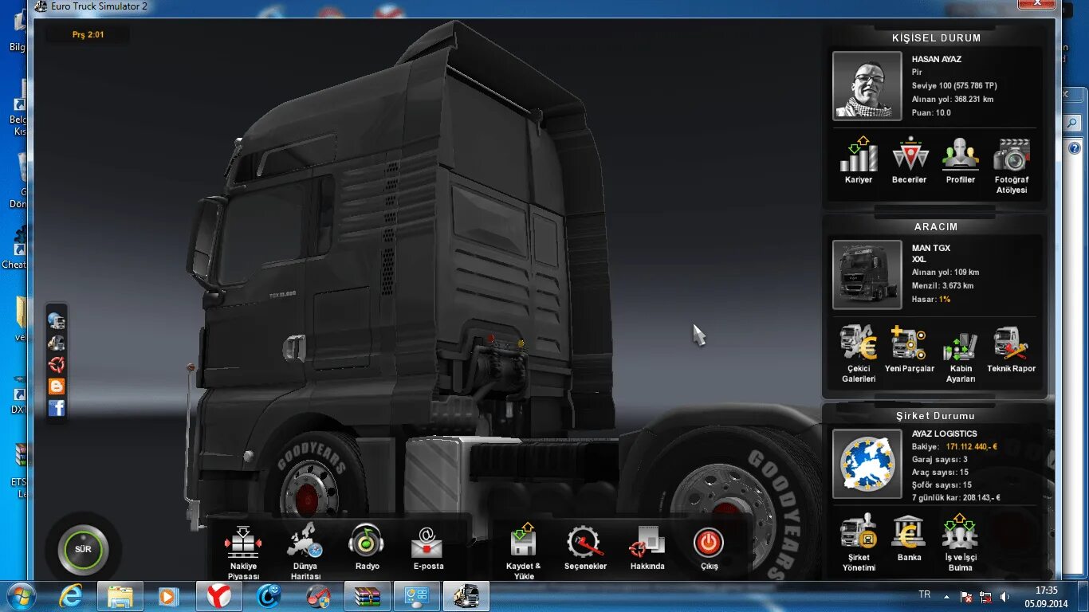Click the TR language indicator

pos(925,594)
